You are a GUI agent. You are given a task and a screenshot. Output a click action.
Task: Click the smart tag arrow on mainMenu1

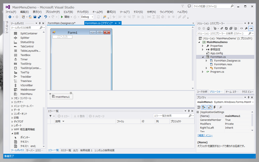click(x=71, y=93)
